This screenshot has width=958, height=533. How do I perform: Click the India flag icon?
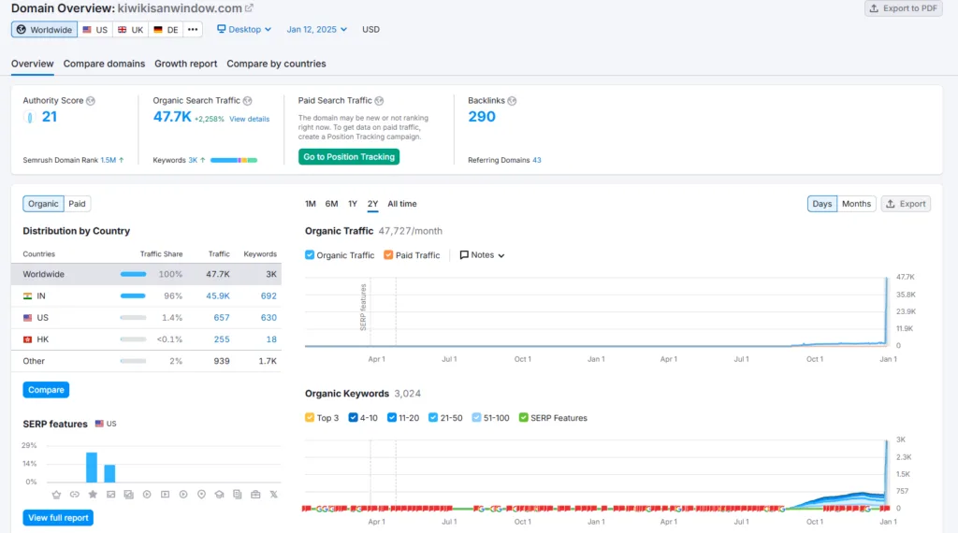point(27,296)
